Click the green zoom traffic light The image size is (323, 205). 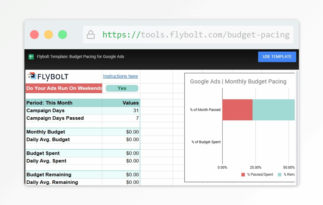tap(63, 35)
